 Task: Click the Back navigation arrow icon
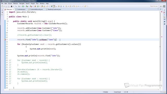77,6
